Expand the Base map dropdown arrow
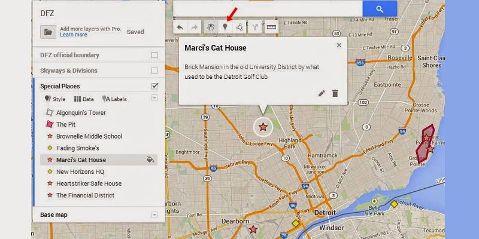Screen dimensions: 479x239 154,215
